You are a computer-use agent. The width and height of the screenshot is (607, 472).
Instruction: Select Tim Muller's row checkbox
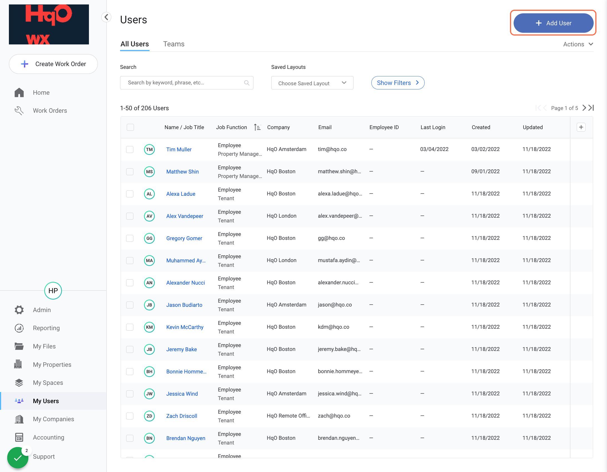pyautogui.click(x=130, y=149)
